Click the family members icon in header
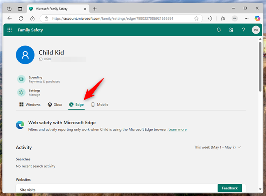This screenshot has width=266, height=196. [x=231, y=30]
